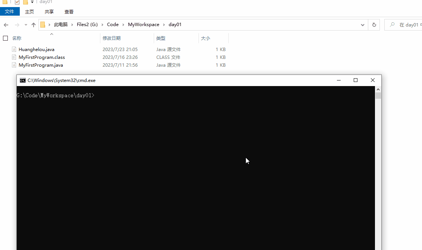Click quick access toolbar properties checkmark icon

pyautogui.click(x=17, y=2)
